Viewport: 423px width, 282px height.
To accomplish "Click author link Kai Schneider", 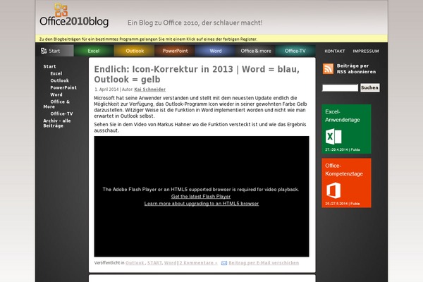I will click(x=150, y=90).
